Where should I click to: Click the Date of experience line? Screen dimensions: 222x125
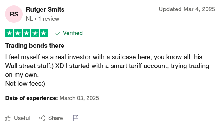pos(52,98)
